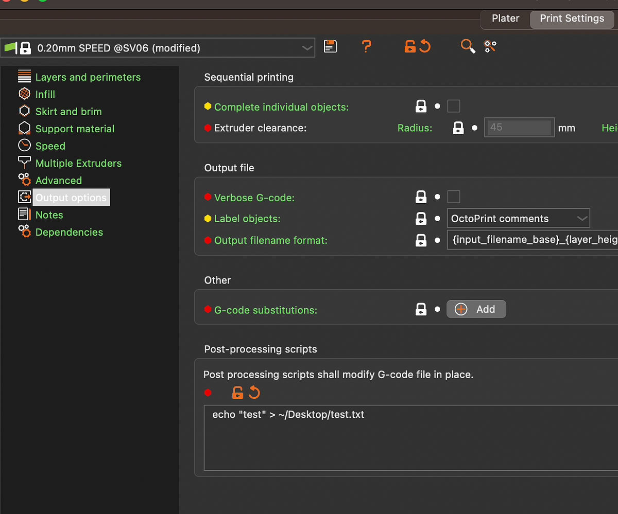Screen dimensions: 618x514
Task: Open Layers and perimeters settings page
Action: click(x=88, y=77)
